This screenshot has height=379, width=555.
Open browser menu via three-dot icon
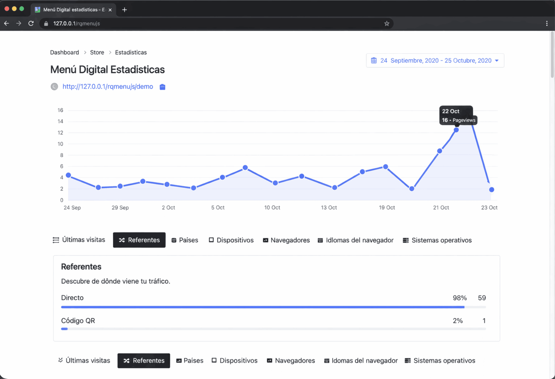pos(547,24)
